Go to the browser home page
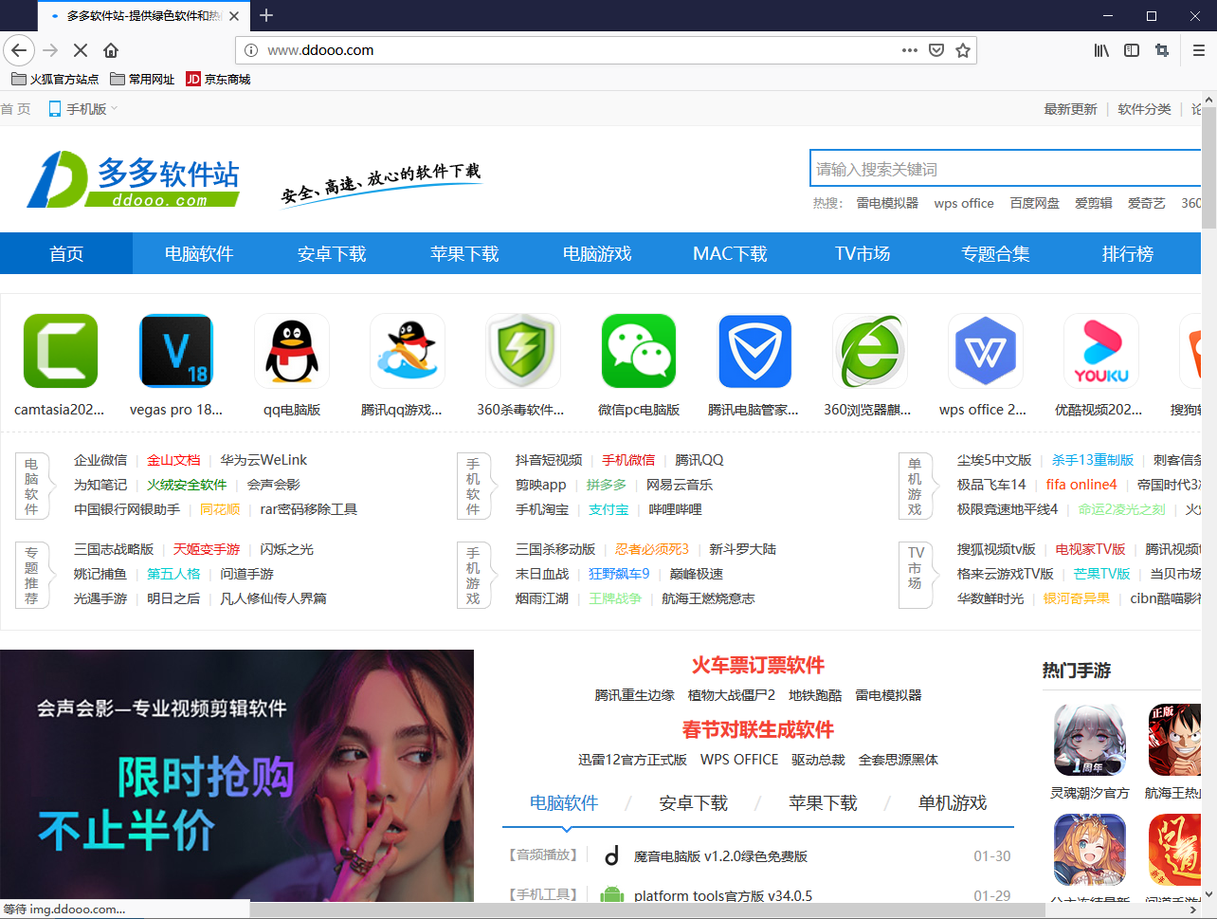 coord(111,50)
